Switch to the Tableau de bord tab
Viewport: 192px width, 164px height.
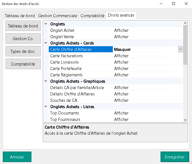point(20,16)
